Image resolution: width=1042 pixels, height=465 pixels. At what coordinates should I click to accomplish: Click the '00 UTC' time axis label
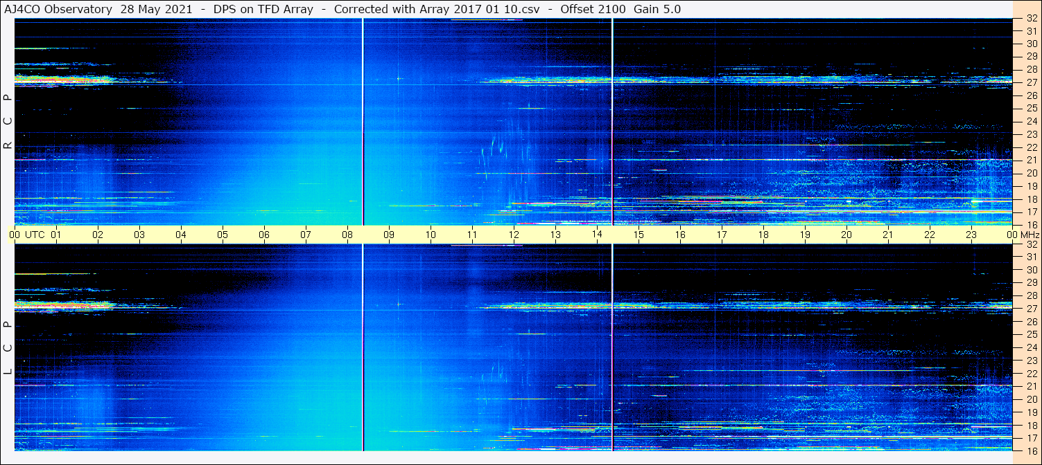point(27,235)
